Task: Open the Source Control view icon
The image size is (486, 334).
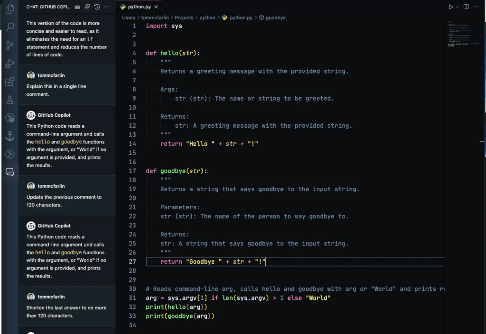Action: point(9,46)
